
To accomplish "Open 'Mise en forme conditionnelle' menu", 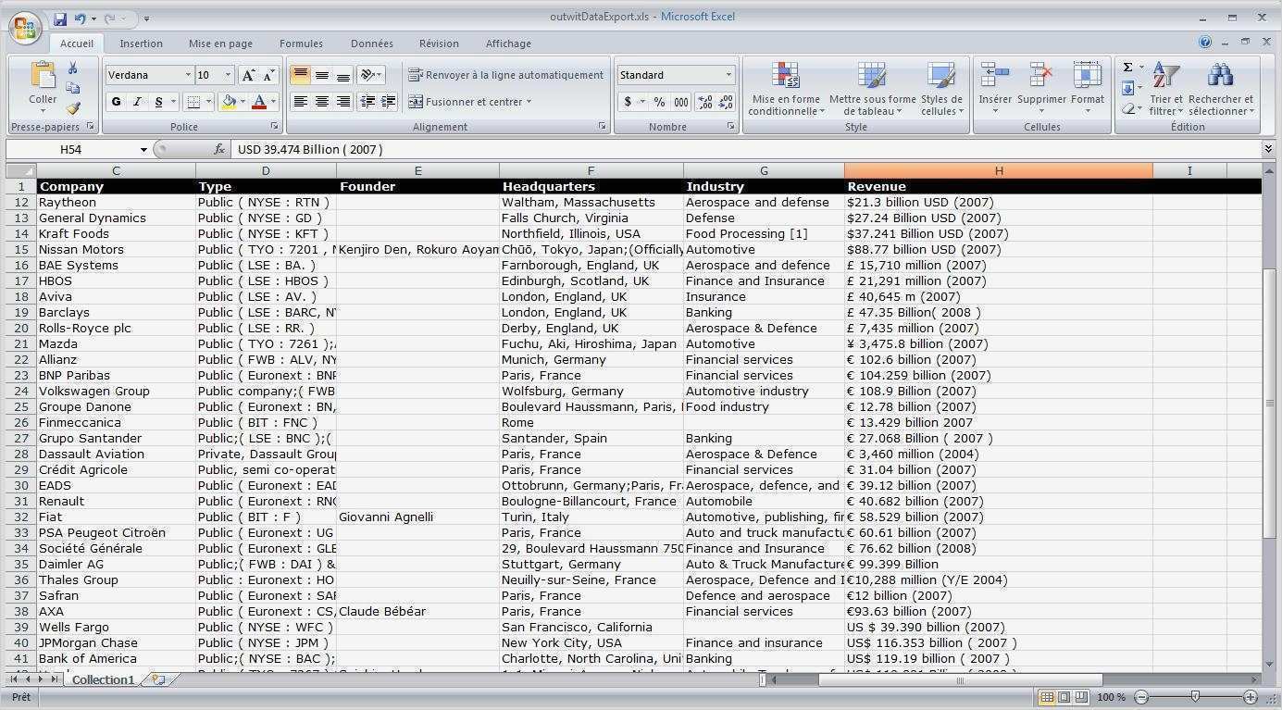I will pos(786,89).
